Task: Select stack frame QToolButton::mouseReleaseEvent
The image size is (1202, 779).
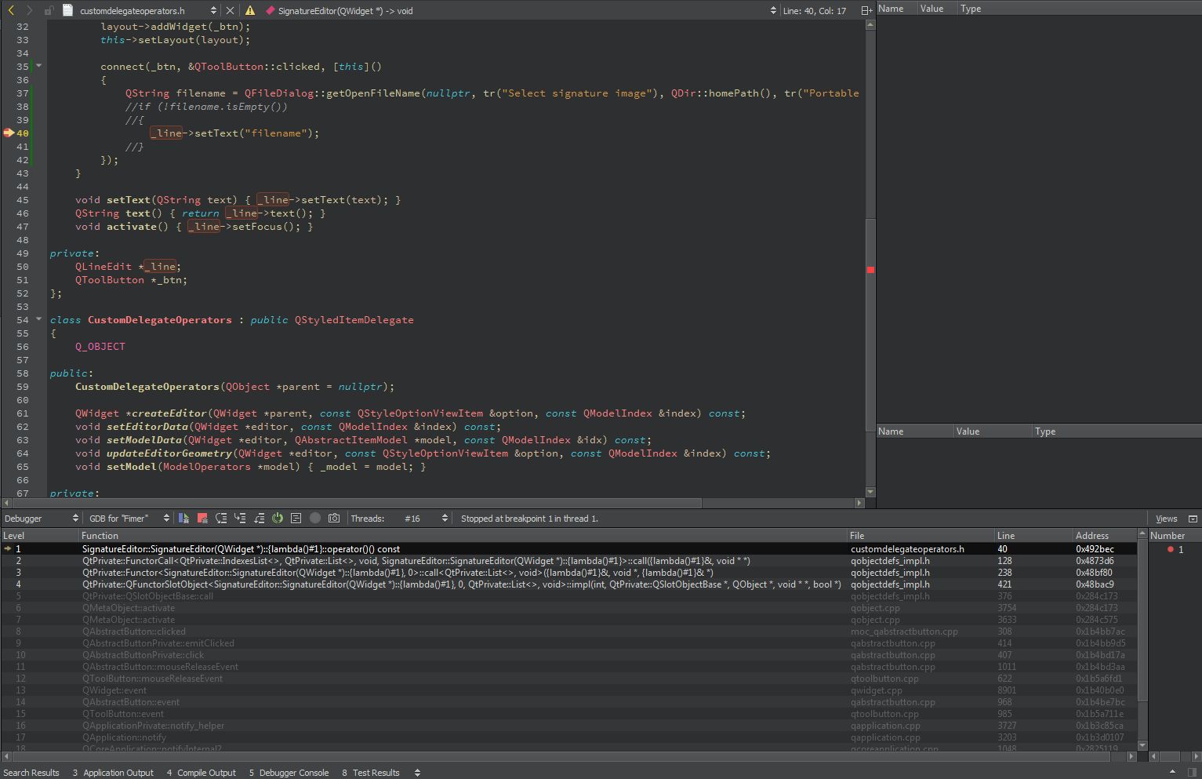Action: (568, 679)
